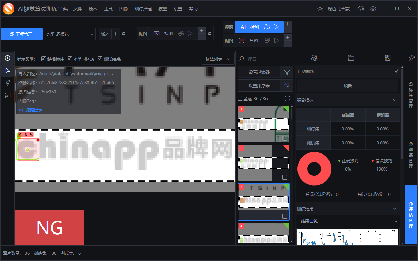The width and height of the screenshot is (418, 261).
Task: Toggle the 不学习区域 checkbox
Action: click(x=70, y=59)
